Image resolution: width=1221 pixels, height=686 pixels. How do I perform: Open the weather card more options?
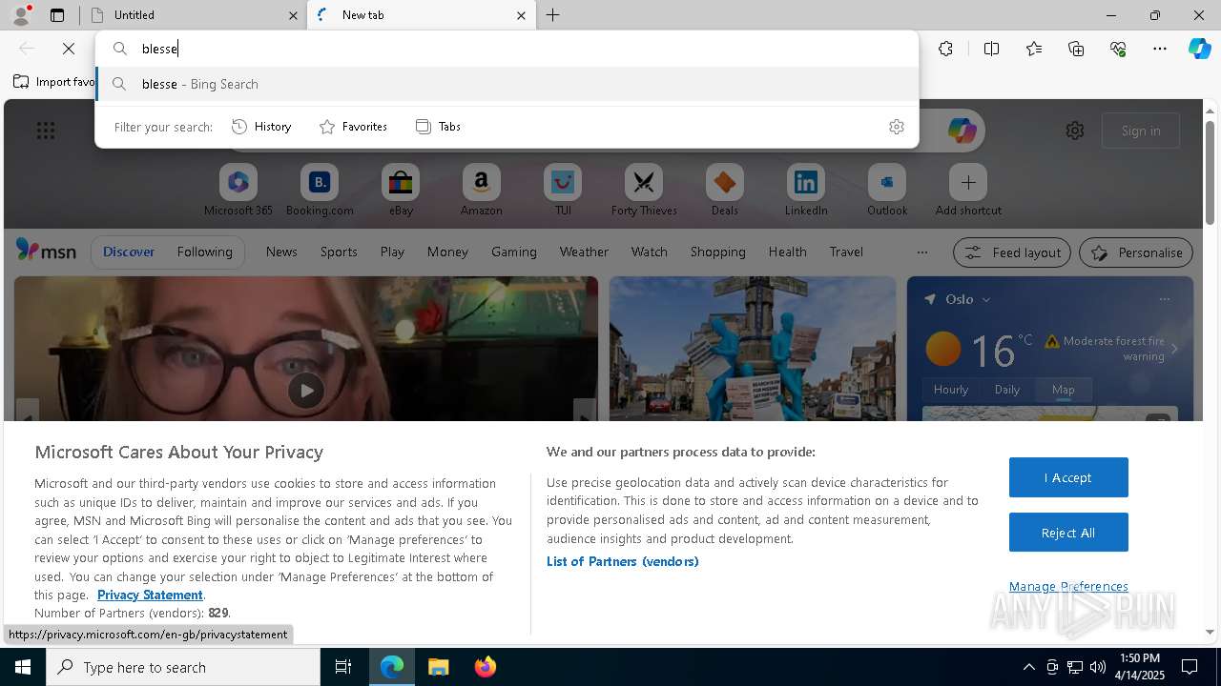pos(1164,299)
